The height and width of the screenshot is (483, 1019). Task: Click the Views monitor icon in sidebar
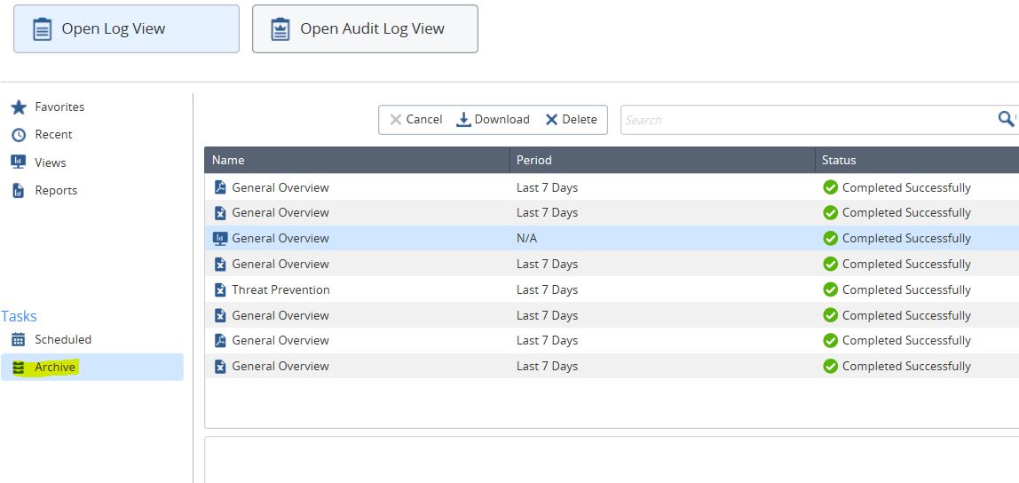pyautogui.click(x=18, y=162)
